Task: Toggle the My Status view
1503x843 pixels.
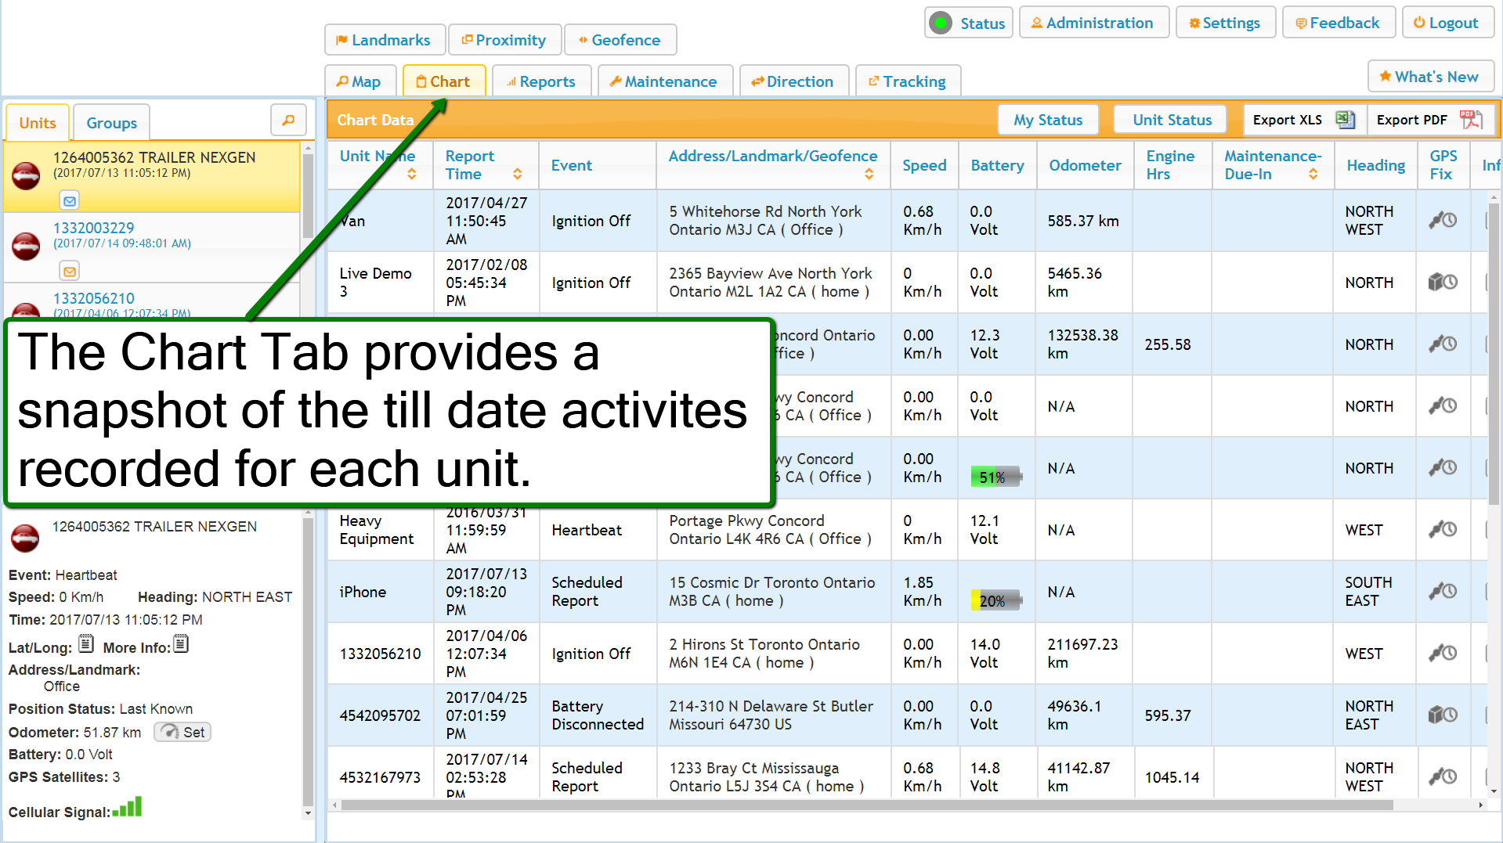Action: tap(1047, 120)
